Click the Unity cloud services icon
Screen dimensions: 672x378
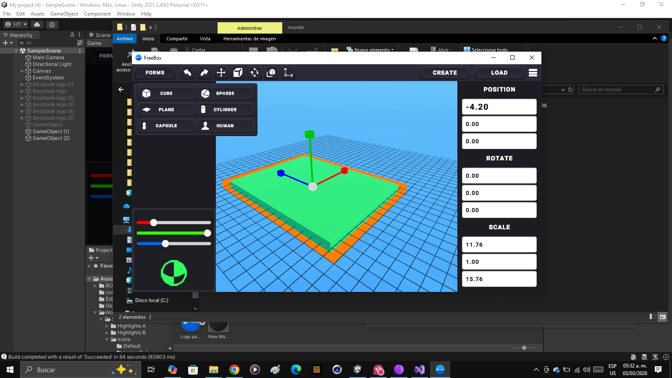[37, 24]
